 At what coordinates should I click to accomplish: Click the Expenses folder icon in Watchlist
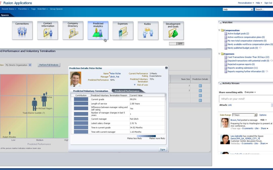click(x=222, y=54)
